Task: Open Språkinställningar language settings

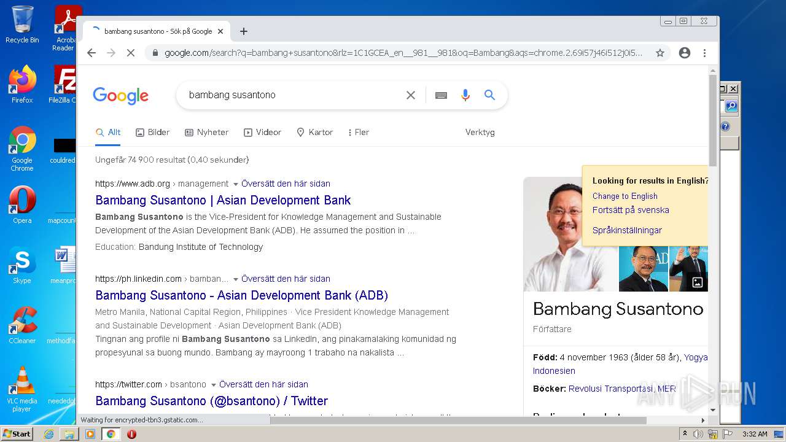Action: pyautogui.click(x=627, y=230)
